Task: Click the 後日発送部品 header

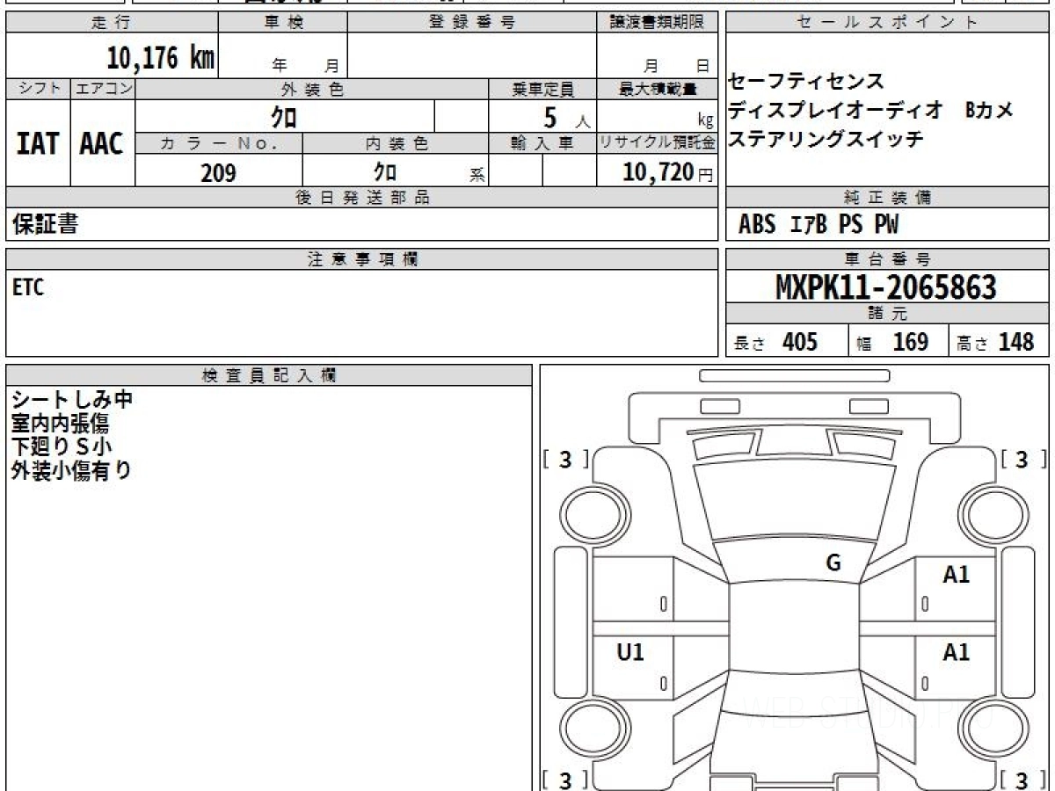Action: [362, 198]
